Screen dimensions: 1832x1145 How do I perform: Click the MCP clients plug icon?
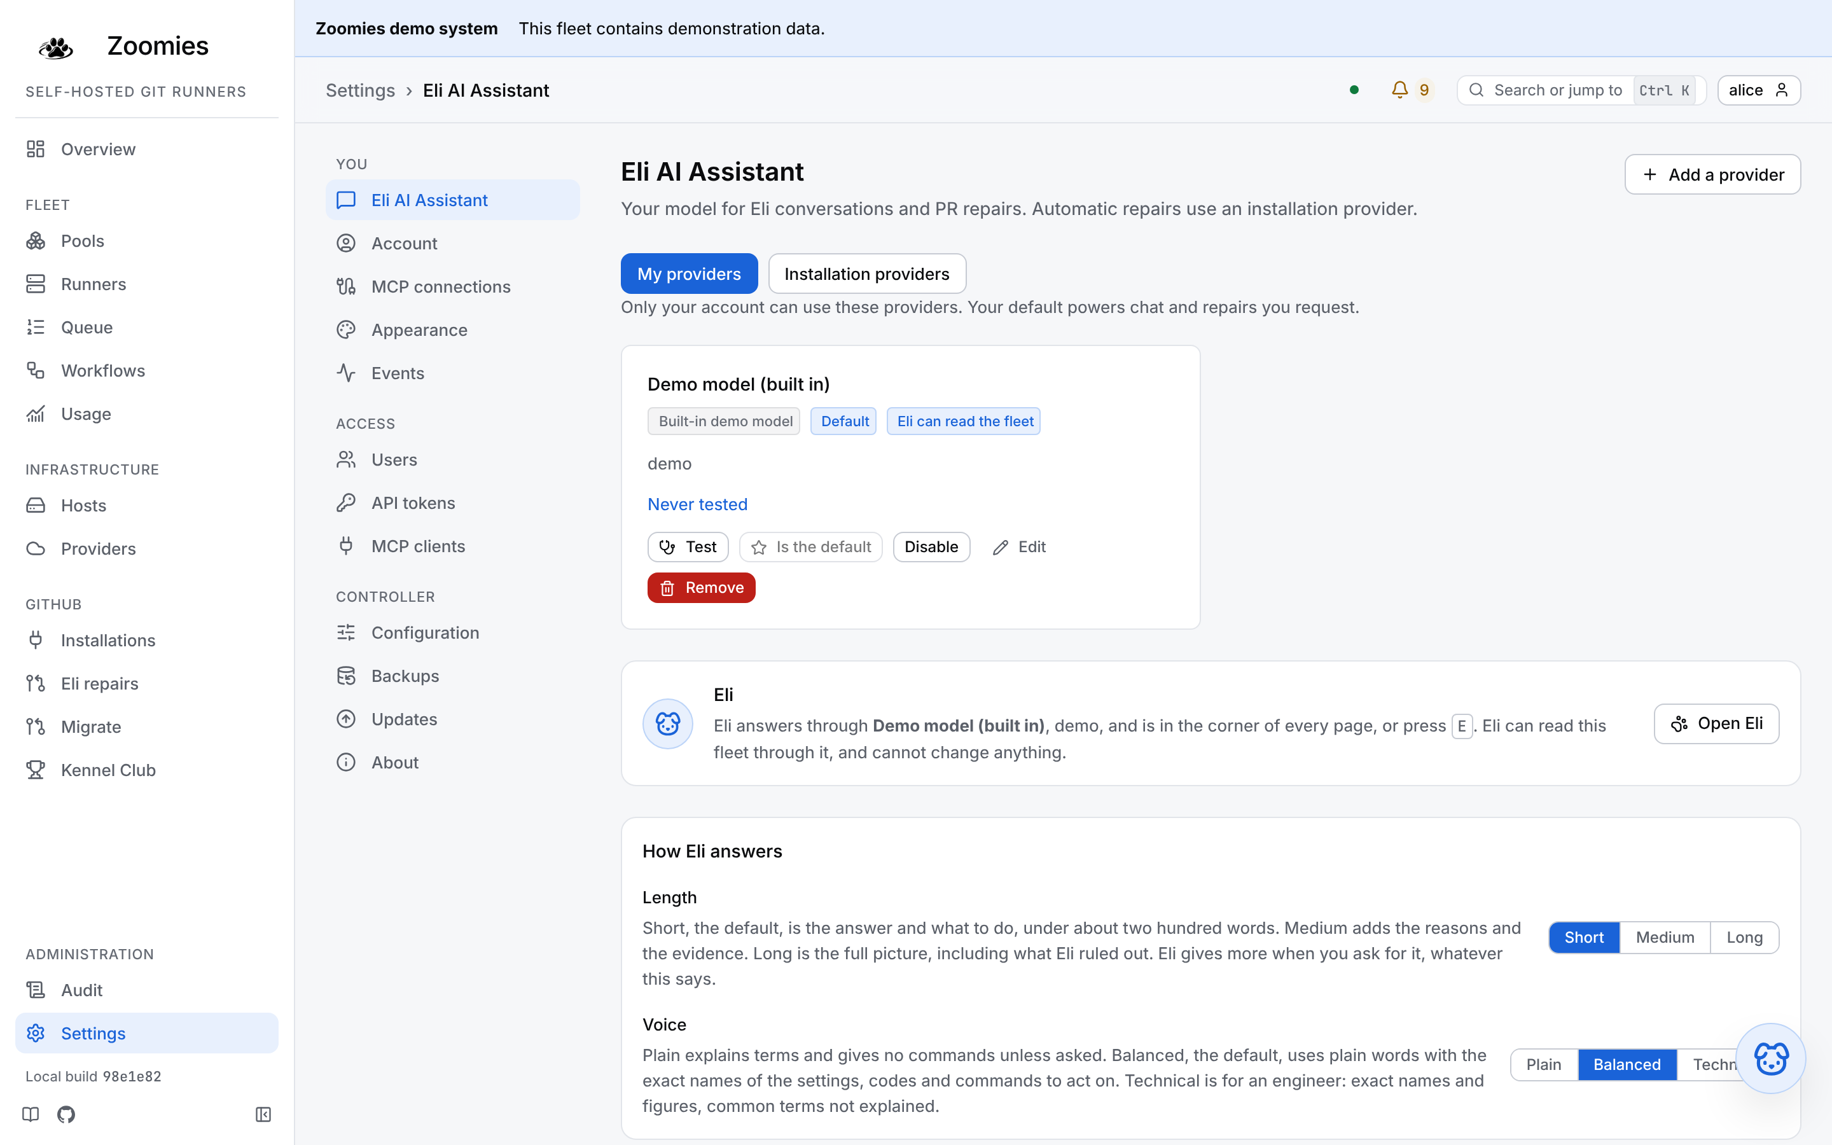click(346, 546)
